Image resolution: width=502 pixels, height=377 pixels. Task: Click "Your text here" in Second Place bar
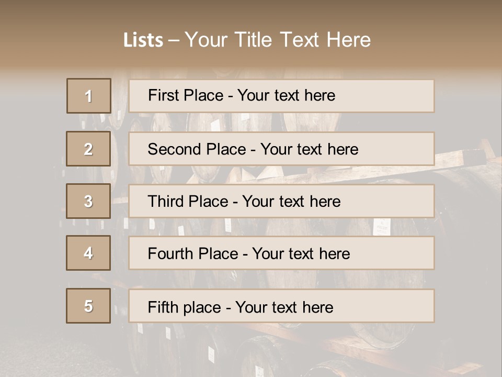tap(309, 149)
